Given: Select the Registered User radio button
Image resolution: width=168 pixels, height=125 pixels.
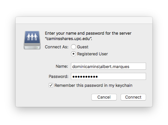Looking at the screenshot, I should pyautogui.click(x=73, y=54).
